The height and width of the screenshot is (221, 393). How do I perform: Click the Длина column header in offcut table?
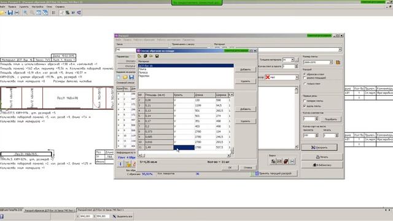pos(204,95)
